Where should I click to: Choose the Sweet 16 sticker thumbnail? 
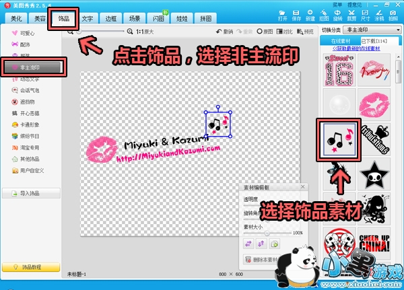pos(339,70)
